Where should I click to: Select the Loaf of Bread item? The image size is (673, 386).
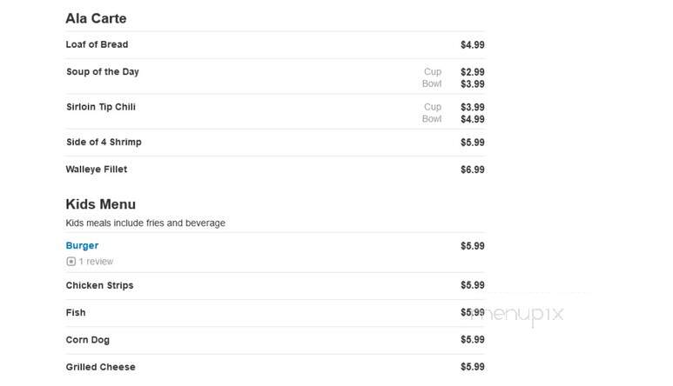coord(97,44)
